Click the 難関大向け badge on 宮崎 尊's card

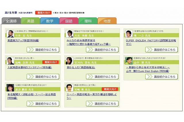[110, 89]
